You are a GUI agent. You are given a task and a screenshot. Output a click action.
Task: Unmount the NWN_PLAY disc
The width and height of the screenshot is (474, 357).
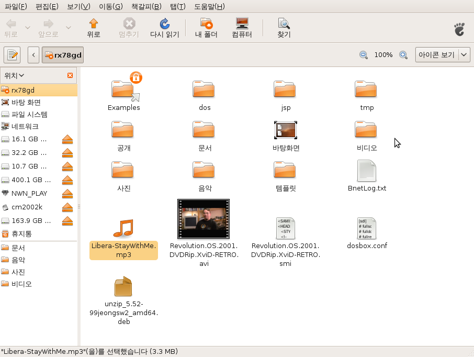click(67, 194)
